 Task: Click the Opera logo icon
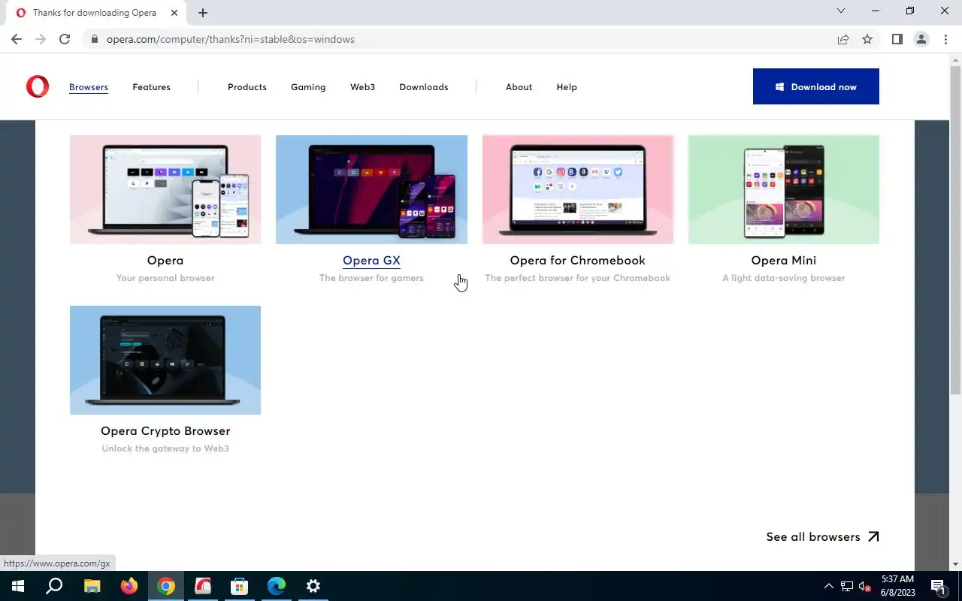pos(38,87)
